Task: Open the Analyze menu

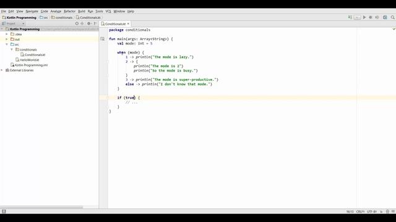Action: 56,11
